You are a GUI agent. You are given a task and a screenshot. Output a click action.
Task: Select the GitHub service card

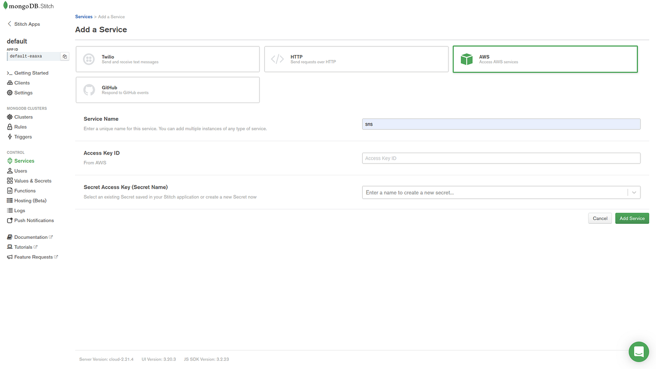pos(167,89)
